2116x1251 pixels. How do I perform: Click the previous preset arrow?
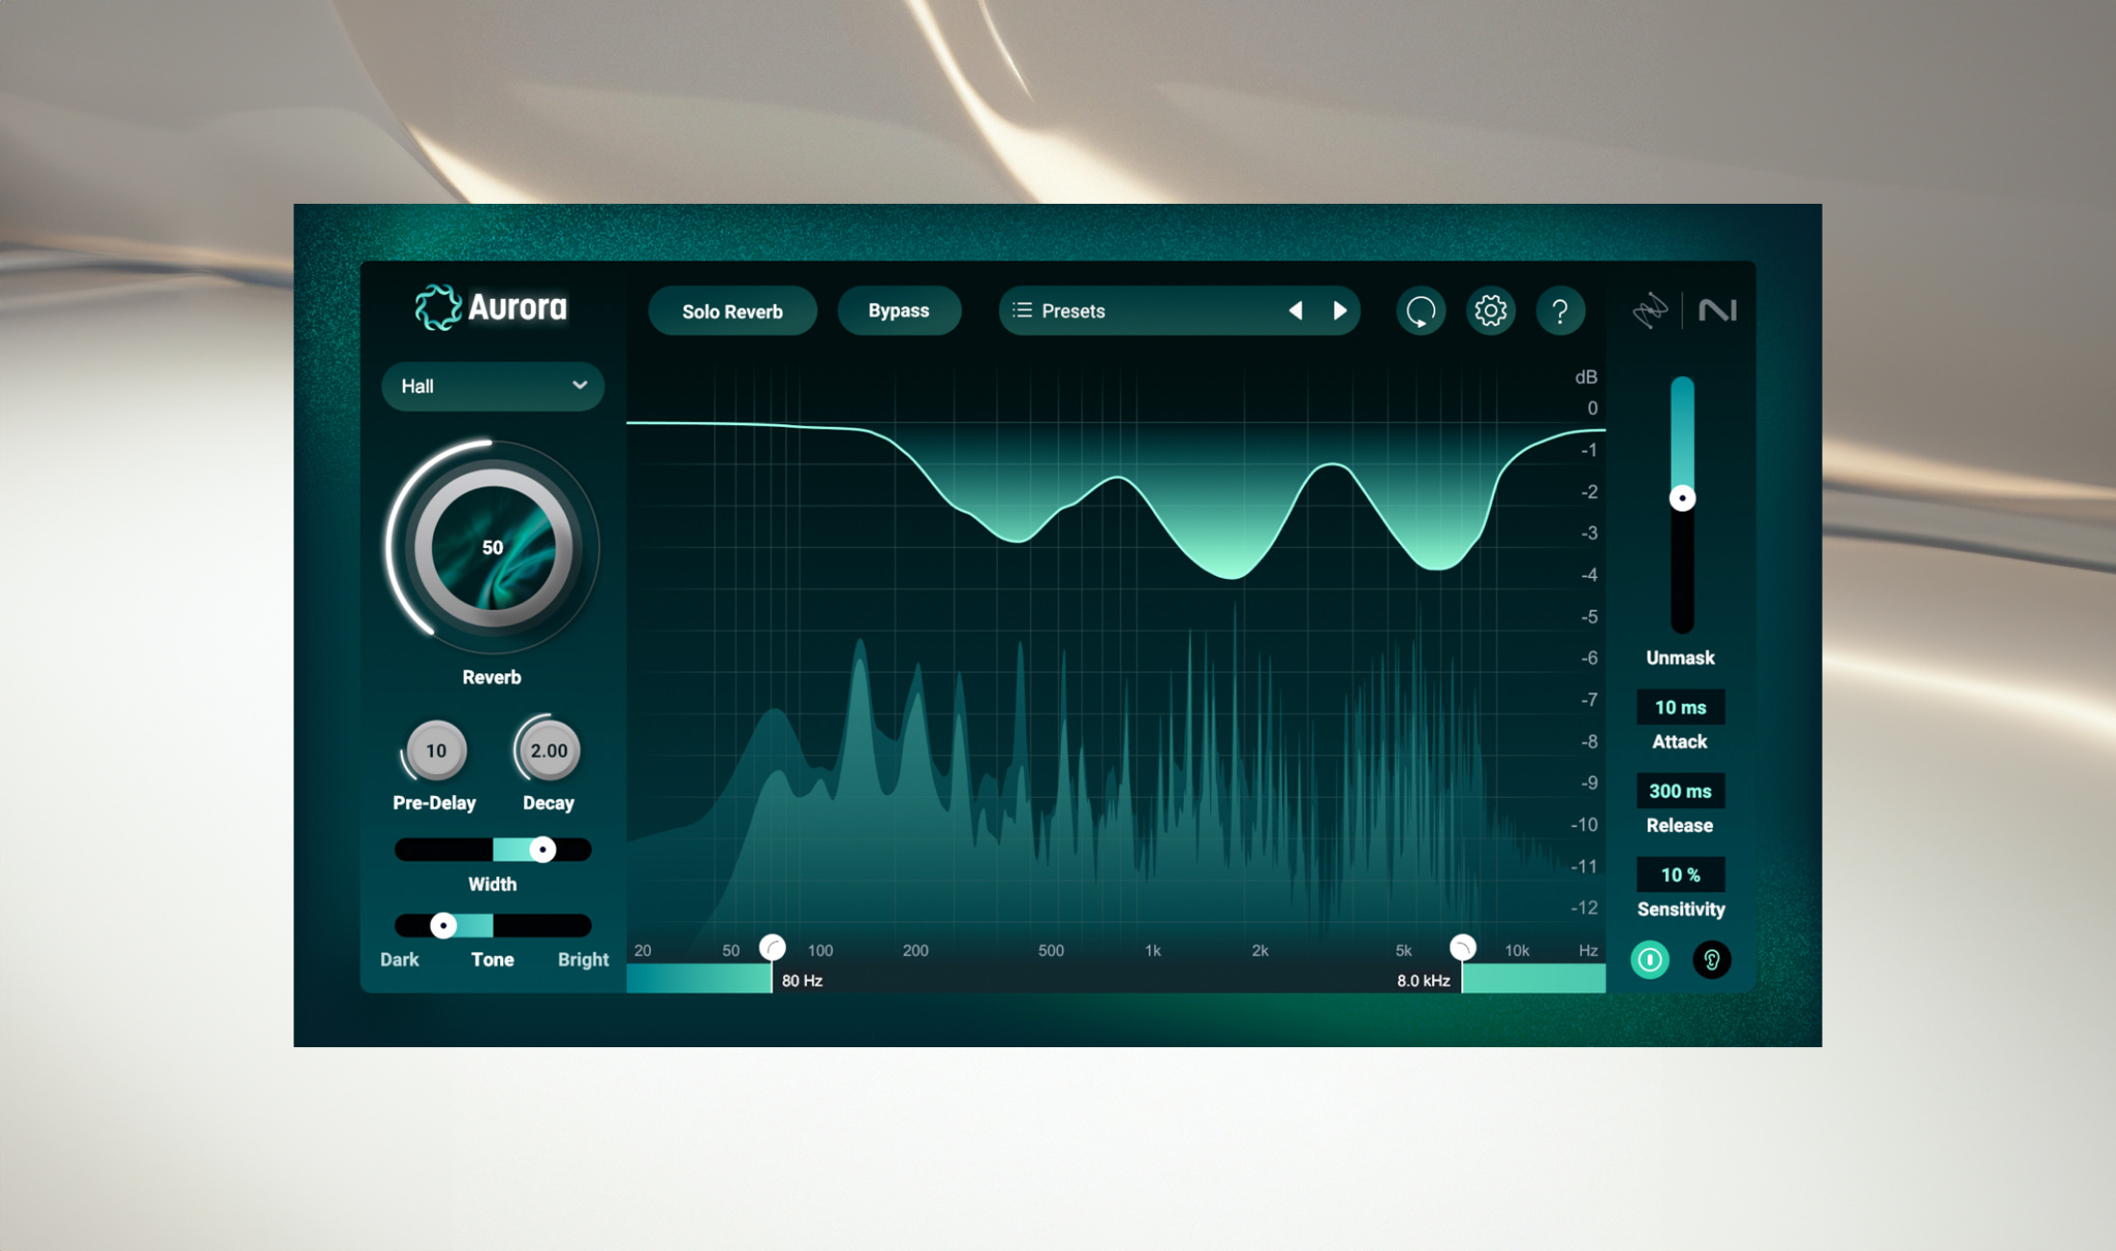click(1297, 311)
